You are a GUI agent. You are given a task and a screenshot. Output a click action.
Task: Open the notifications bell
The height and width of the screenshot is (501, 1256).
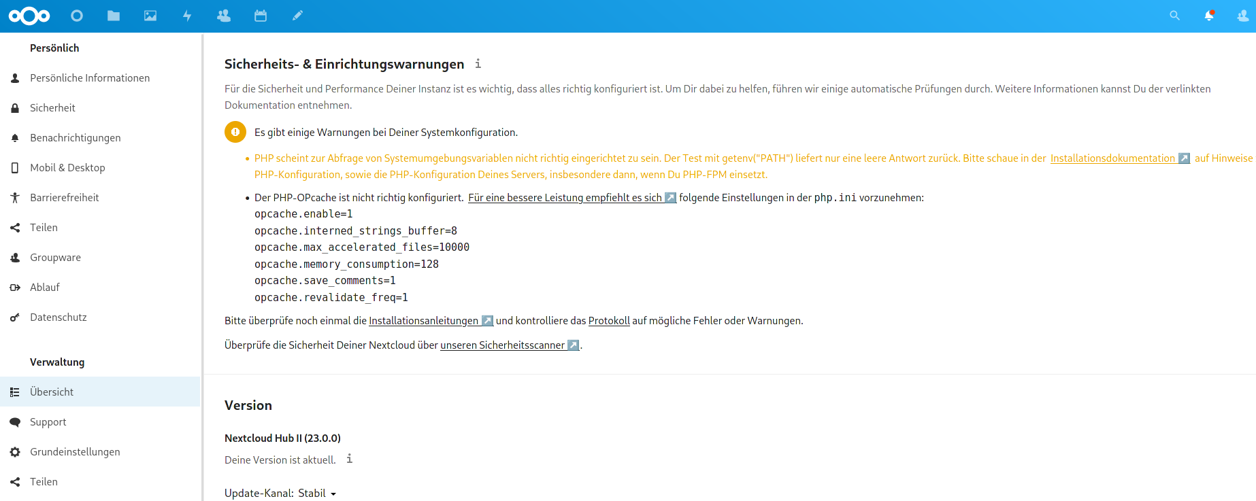click(1209, 16)
